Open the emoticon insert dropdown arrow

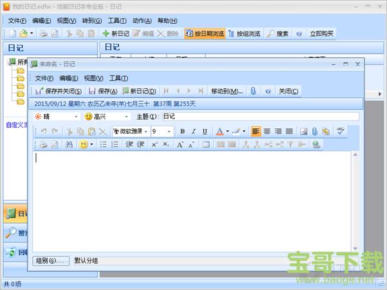click(92, 144)
